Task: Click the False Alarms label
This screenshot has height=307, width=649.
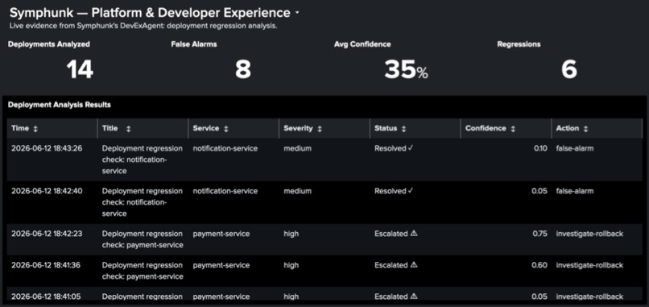Action: tap(194, 44)
